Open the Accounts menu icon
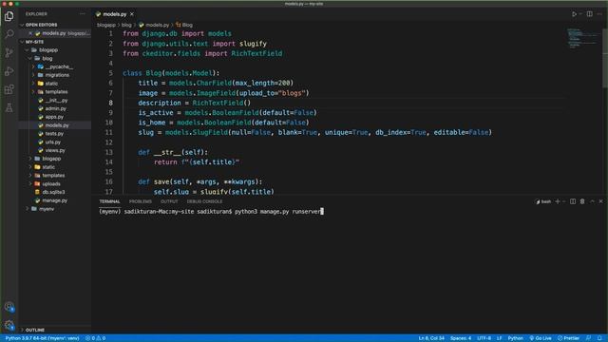 coord(9,307)
